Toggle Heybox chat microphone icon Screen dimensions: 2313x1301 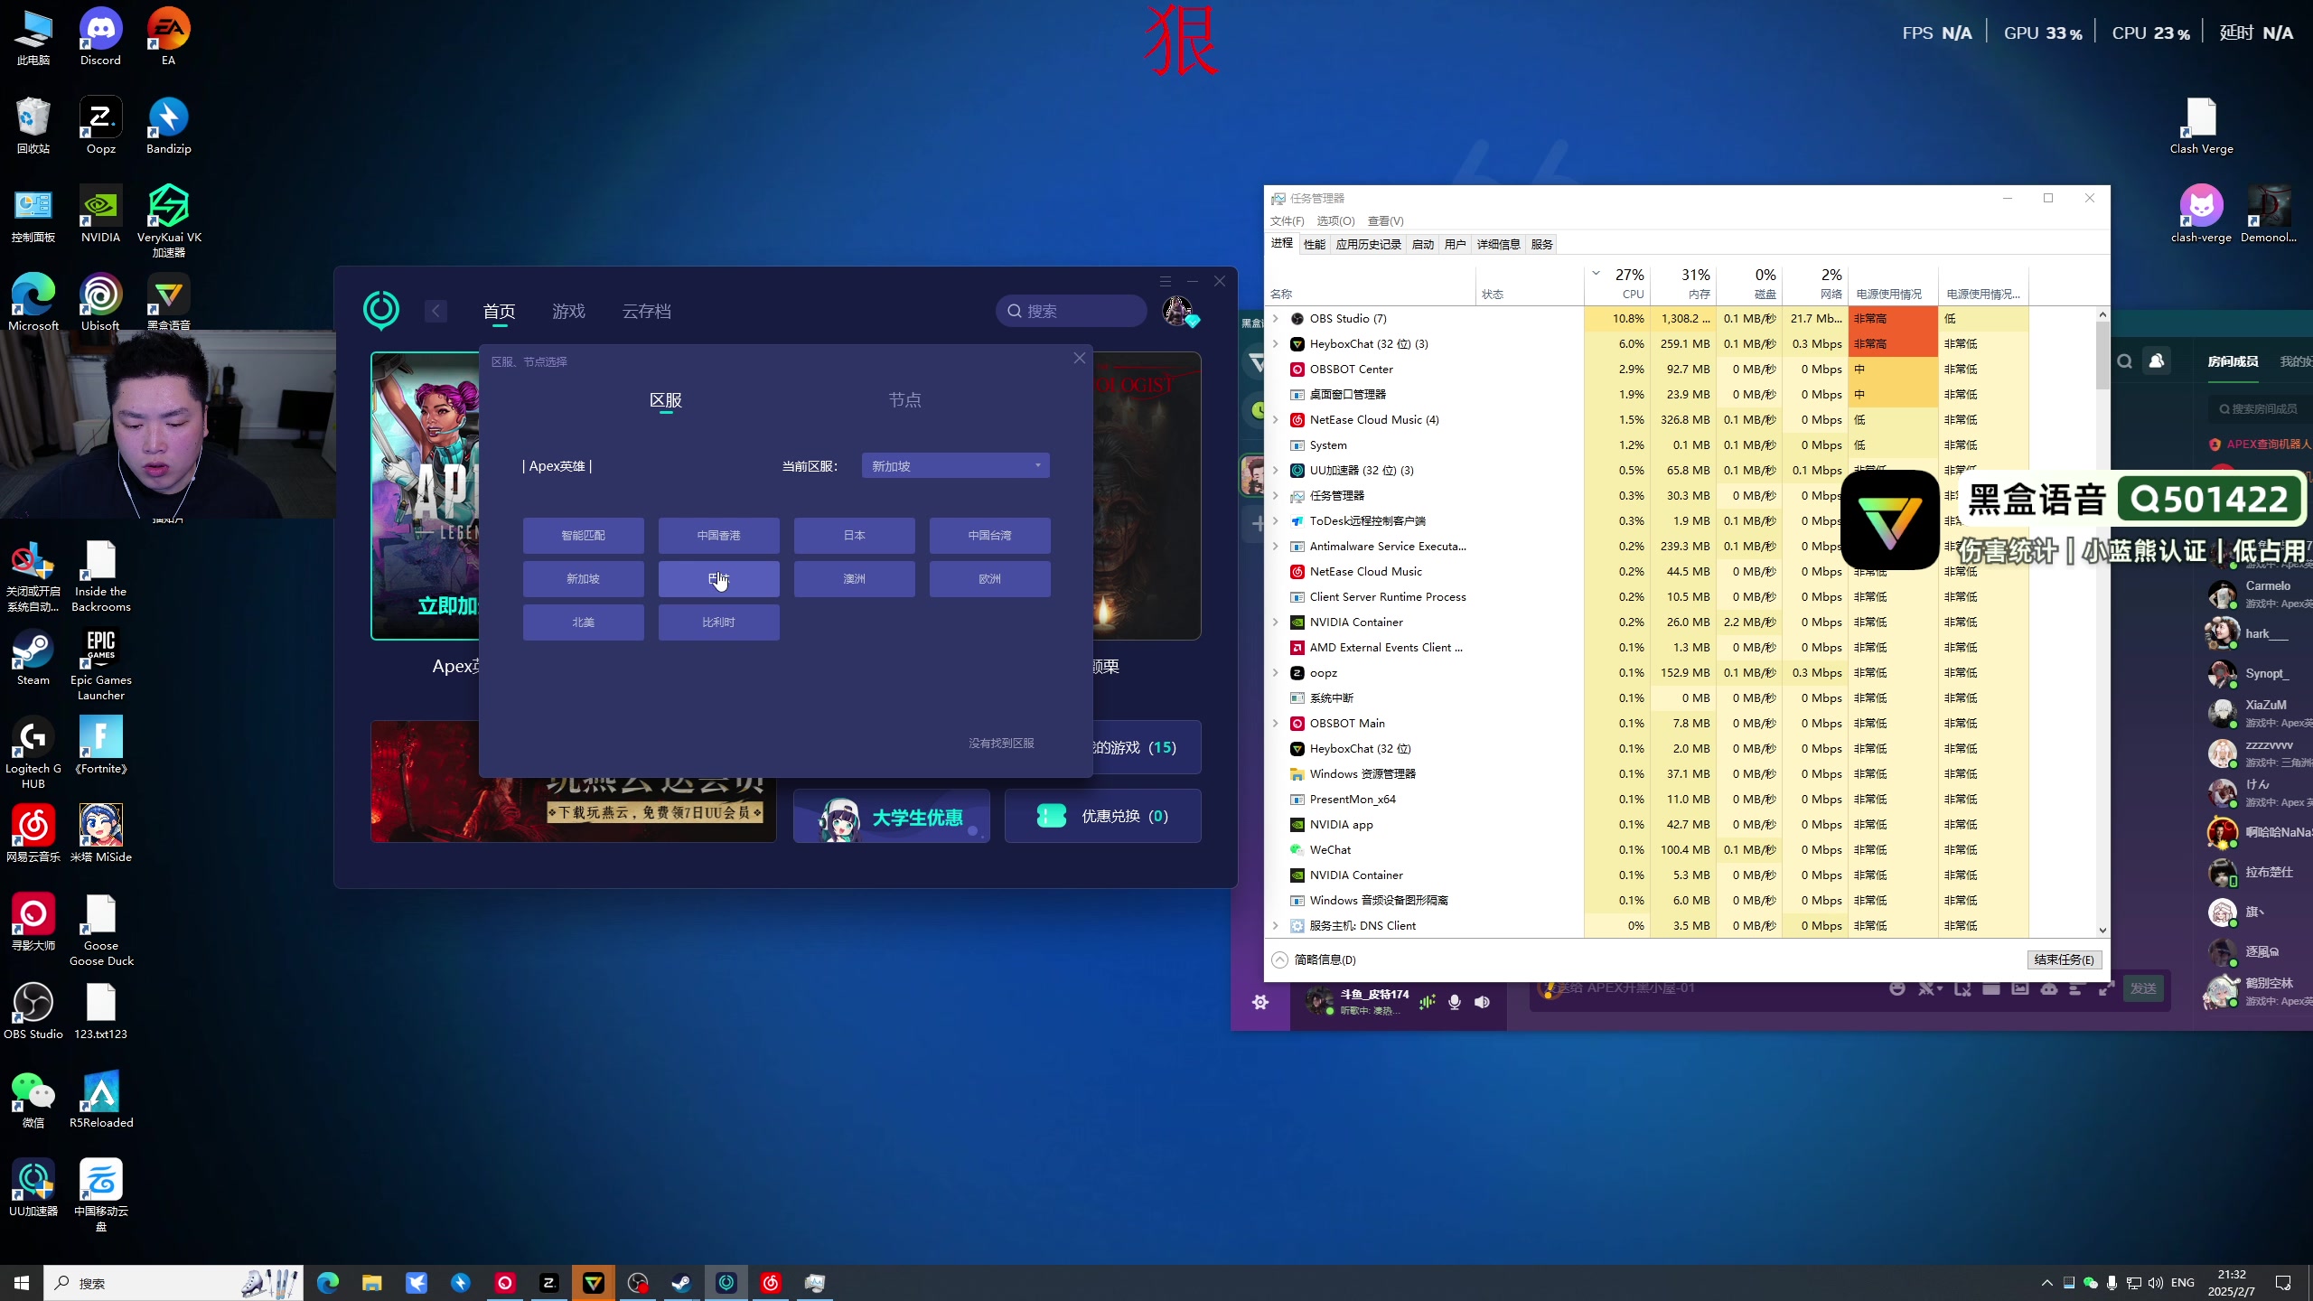tap(1455, 1002)
